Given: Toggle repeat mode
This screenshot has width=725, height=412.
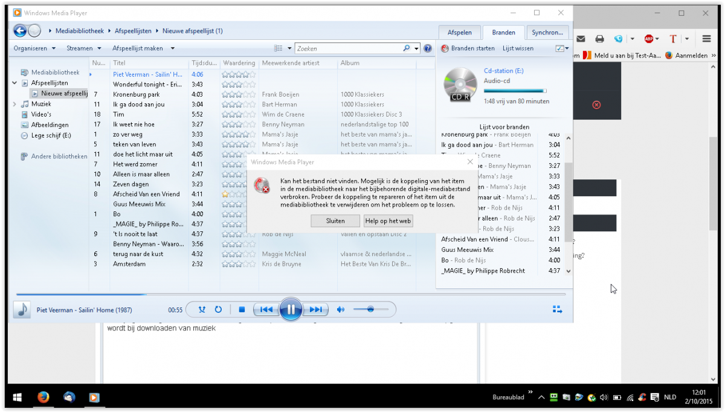Looking at the screenshot, I should point(218,310).
